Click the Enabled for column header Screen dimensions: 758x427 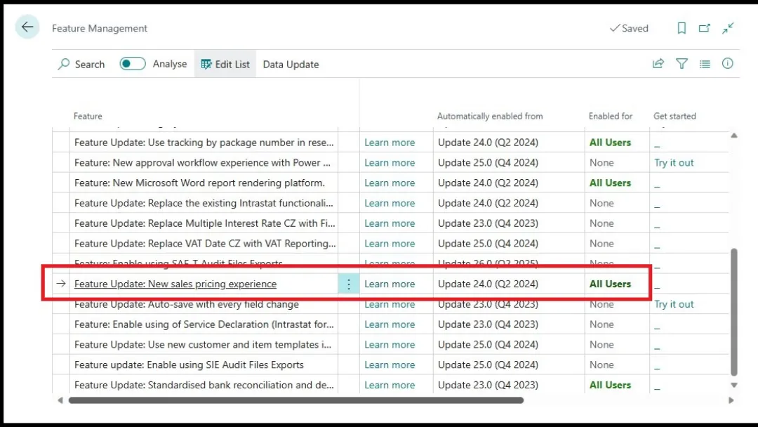click(x=611, y=116)
